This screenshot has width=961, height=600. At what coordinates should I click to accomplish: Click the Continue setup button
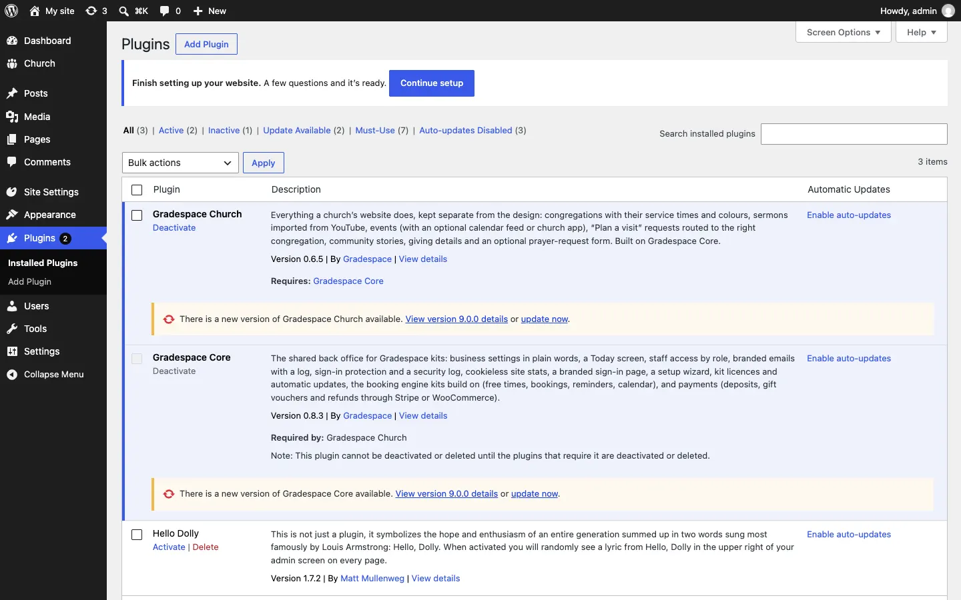click(x=432, y=83)
